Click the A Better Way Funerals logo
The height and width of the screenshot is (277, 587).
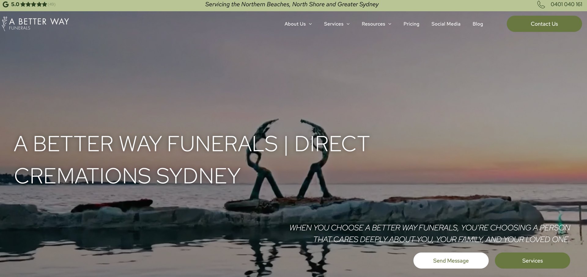click(x=35, y=24)
